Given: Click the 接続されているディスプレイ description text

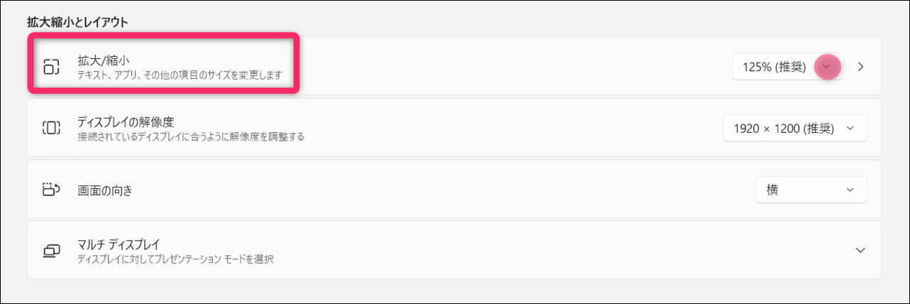Looking at the screenshot, I should click(190, 136).
